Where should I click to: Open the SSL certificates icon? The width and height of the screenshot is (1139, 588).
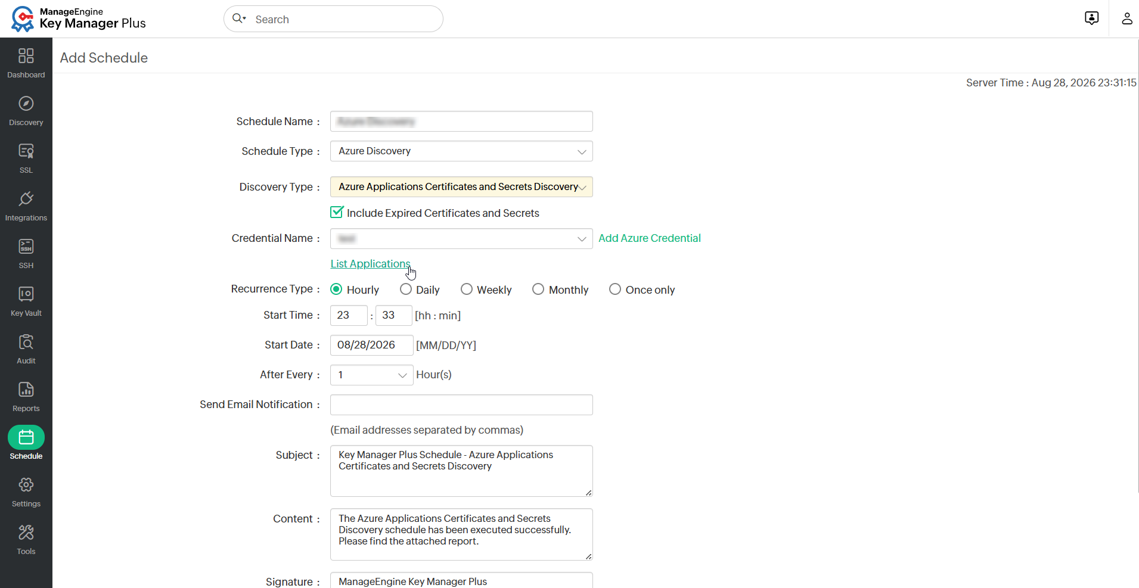click(x=26, y=151)
